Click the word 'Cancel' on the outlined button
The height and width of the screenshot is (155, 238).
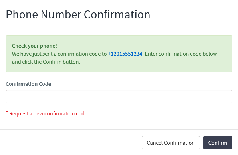155,143
